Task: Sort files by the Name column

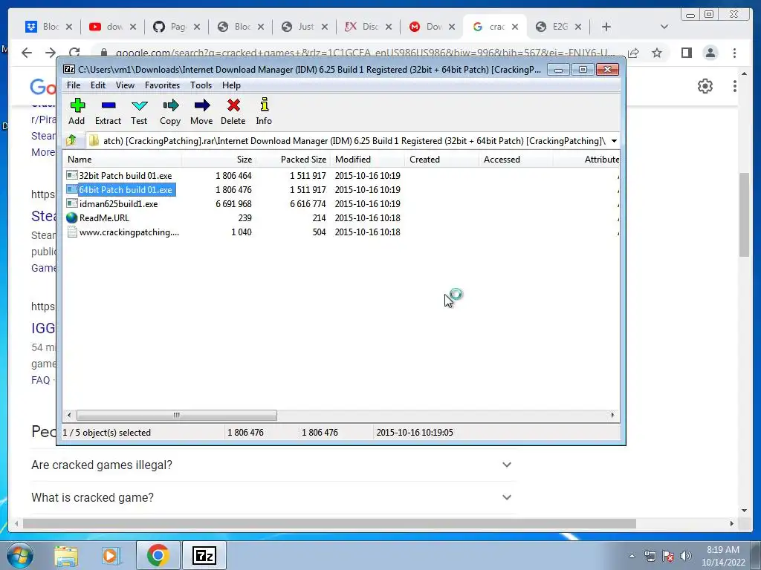Action: 122,160
